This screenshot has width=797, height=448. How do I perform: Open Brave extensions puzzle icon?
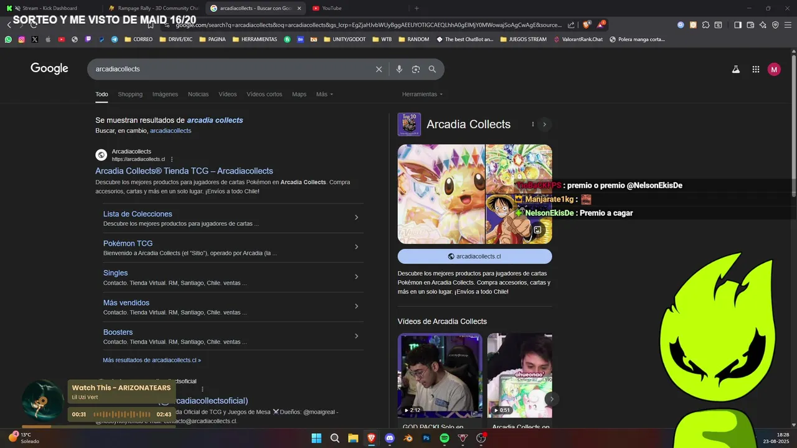pyautogui.click(x=705, y=25)
